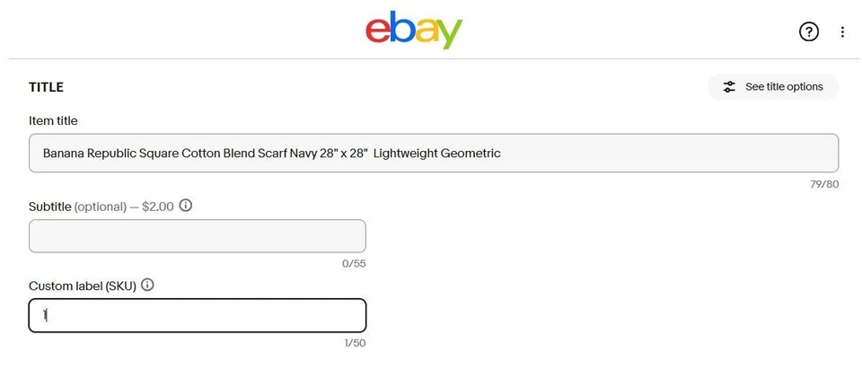Click the word 'Banana' in the item title
Screen dimensions: 862x379
[64, 154]
